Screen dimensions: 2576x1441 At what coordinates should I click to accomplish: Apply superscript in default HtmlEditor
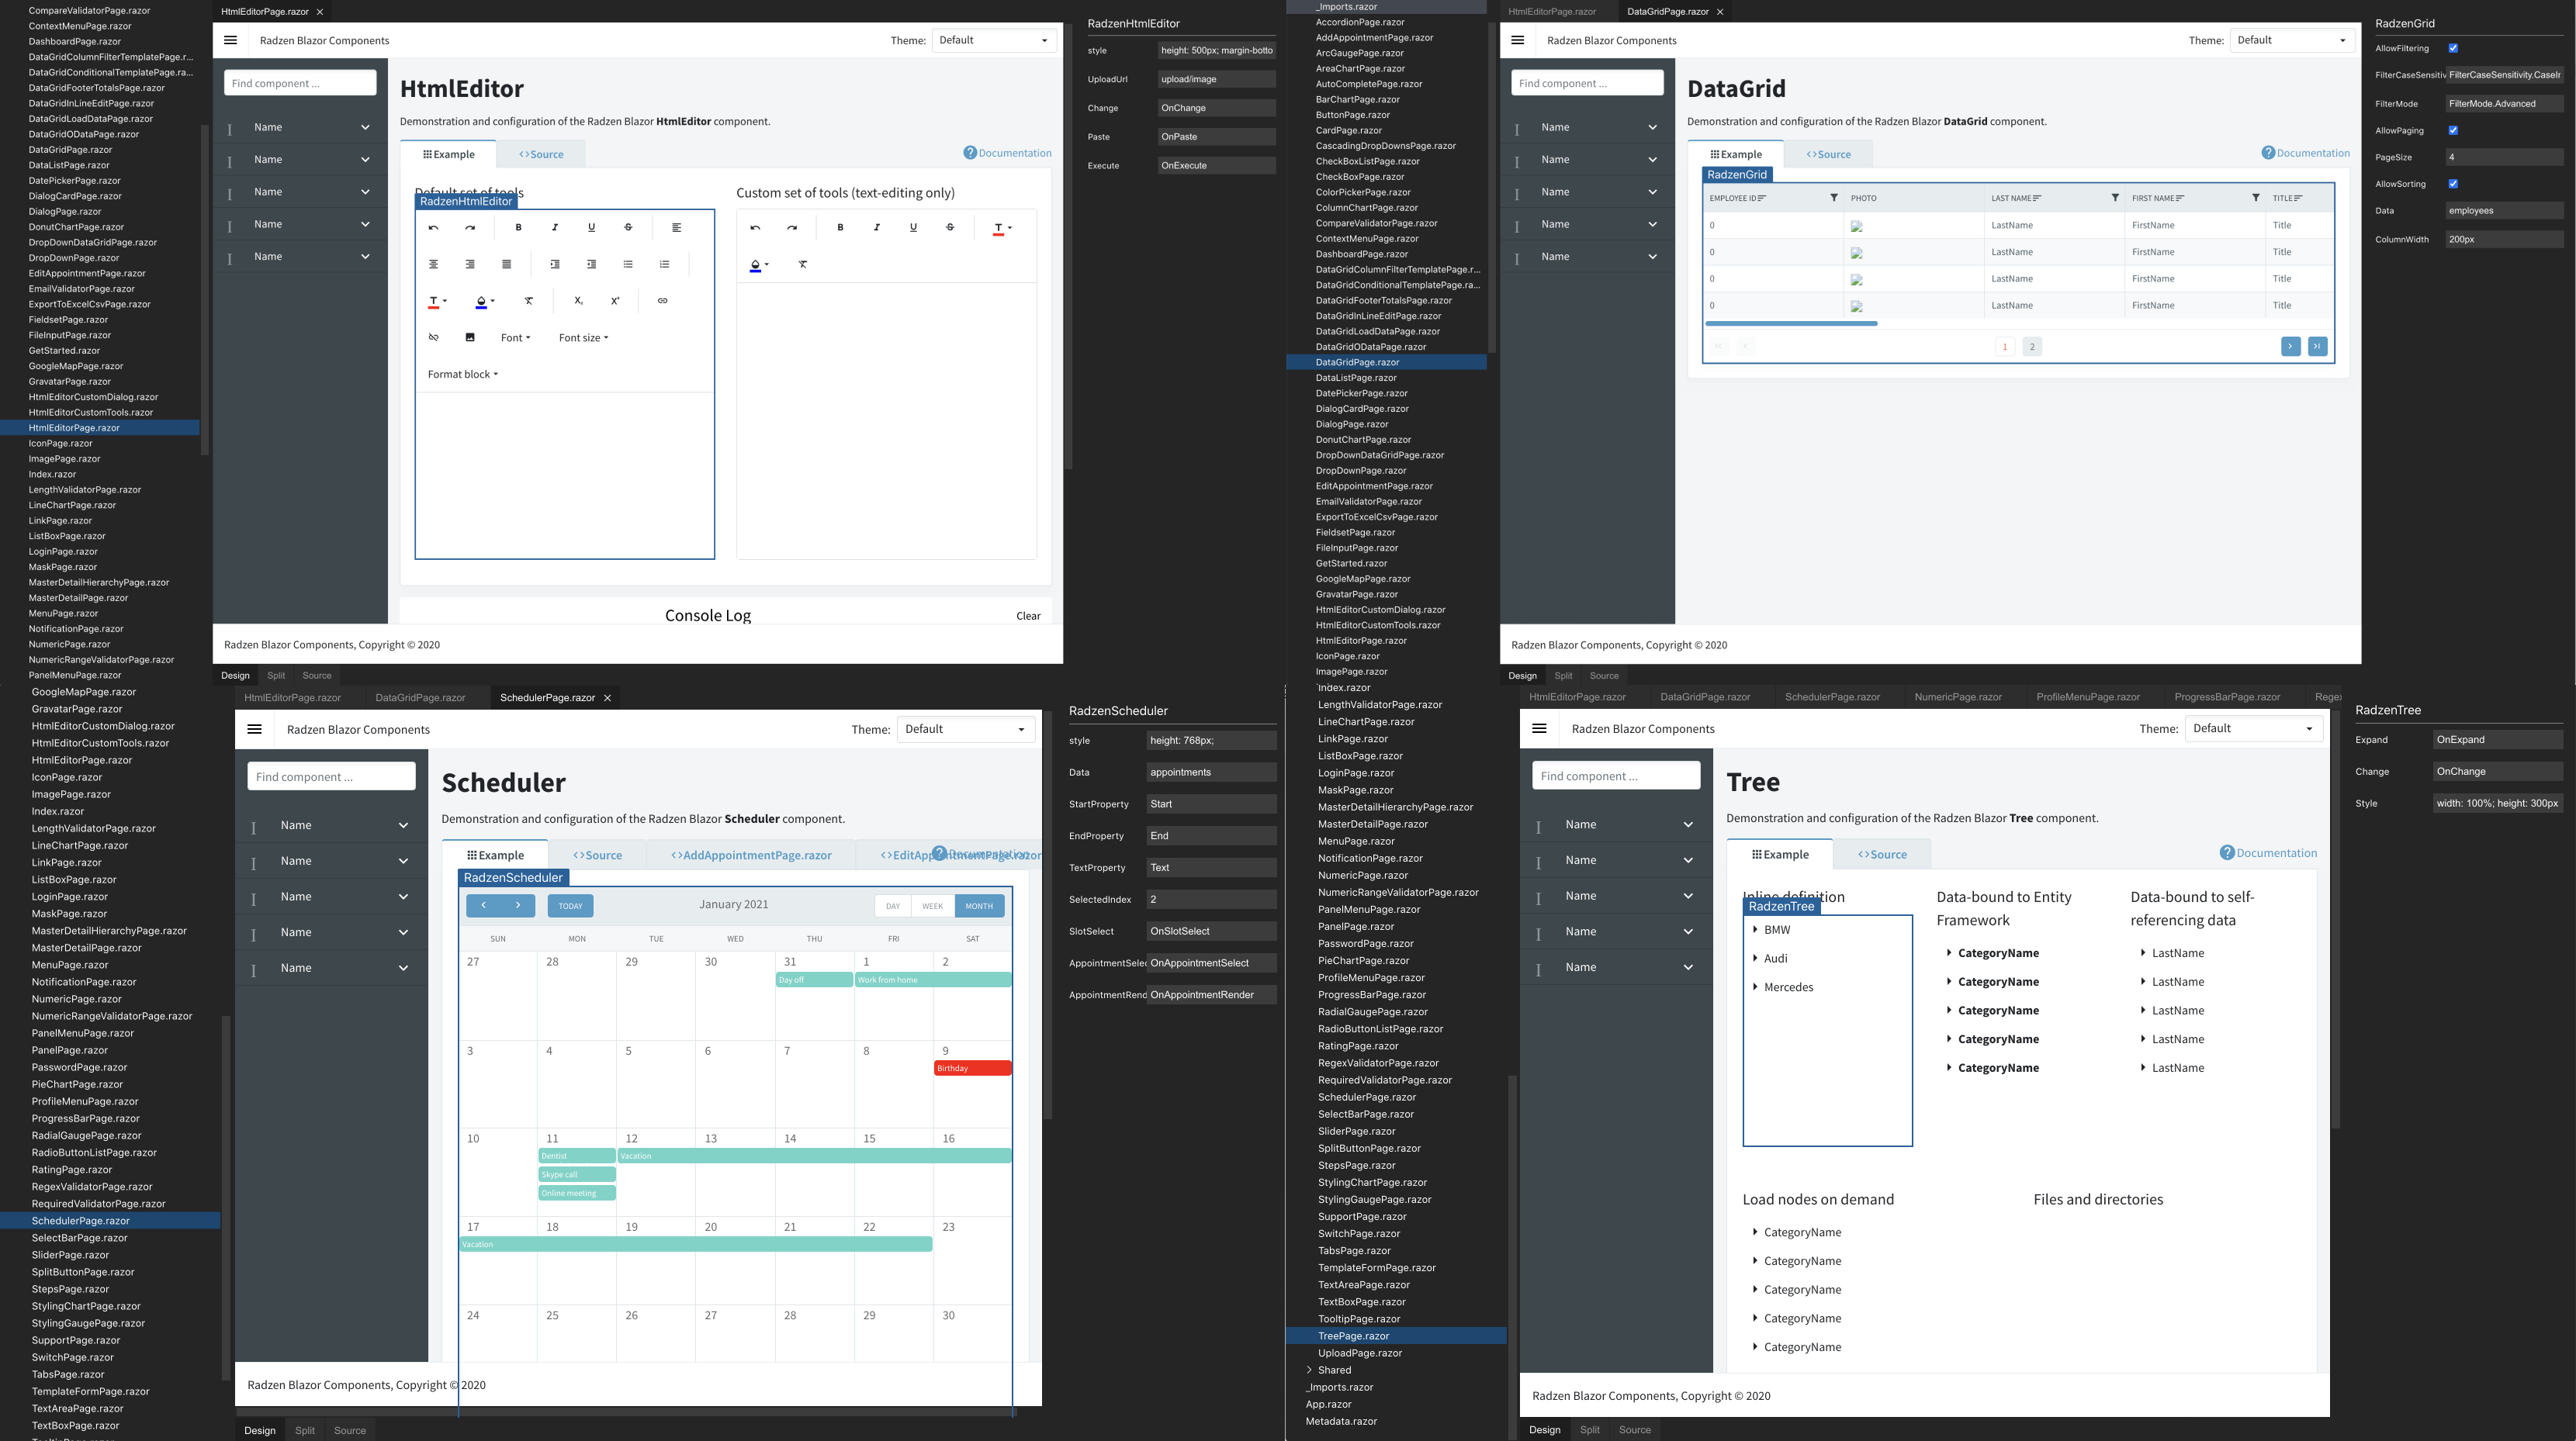615,301
